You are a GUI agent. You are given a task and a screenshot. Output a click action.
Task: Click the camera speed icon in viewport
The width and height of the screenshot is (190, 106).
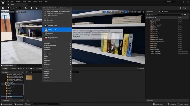click(x=139, y=12)
